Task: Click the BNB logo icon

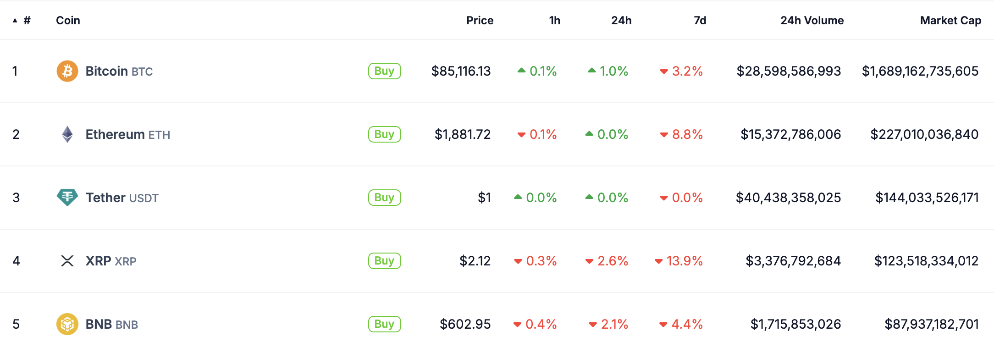Action: [67, 324]
